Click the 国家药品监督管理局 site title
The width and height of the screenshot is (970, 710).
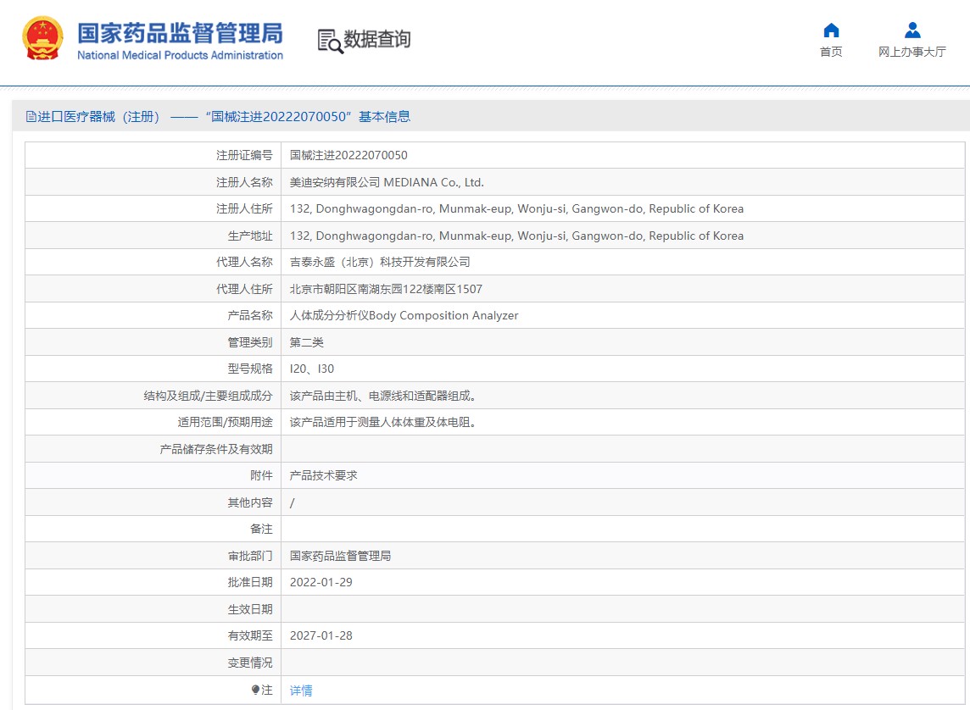(x=180, y=33)
